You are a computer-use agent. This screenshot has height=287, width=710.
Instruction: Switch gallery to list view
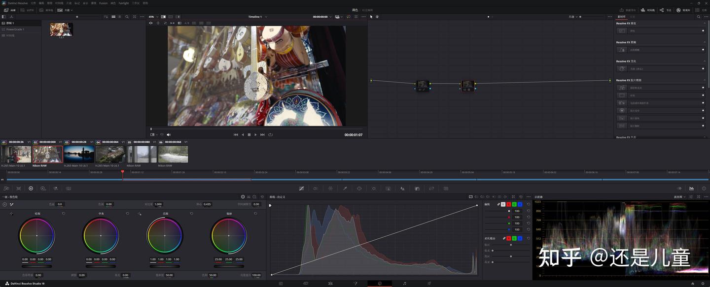[x=120, y=17]
